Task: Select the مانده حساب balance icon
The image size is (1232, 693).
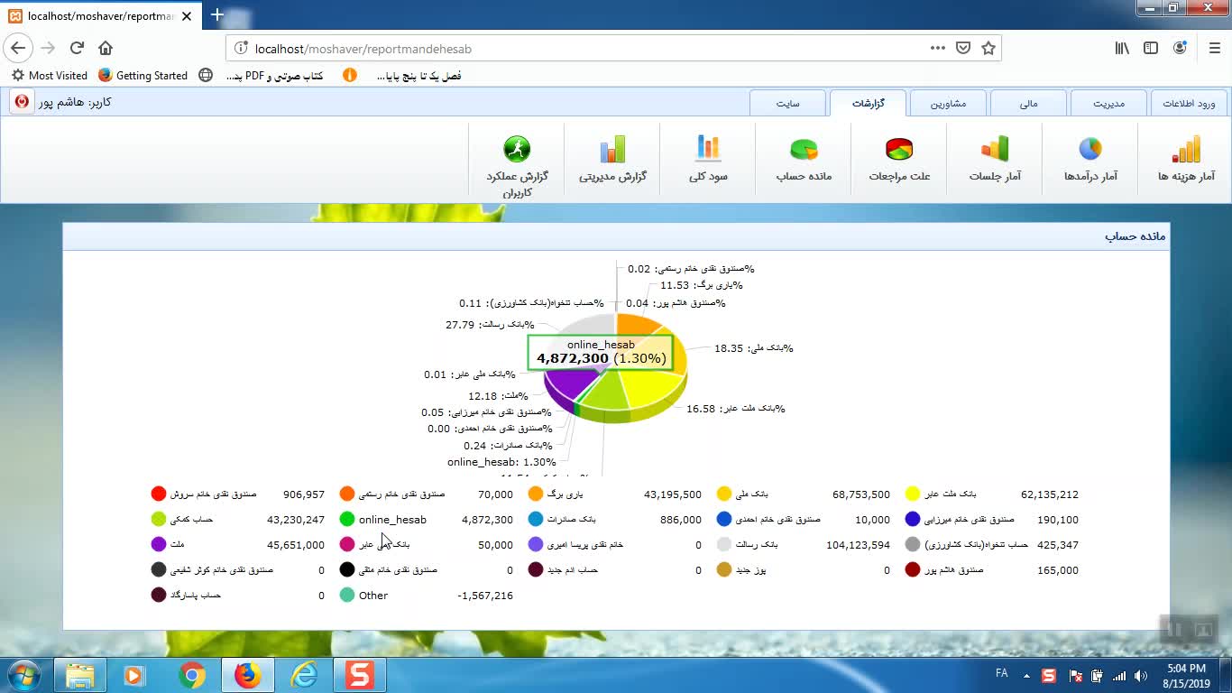Action: coord(804,150)
